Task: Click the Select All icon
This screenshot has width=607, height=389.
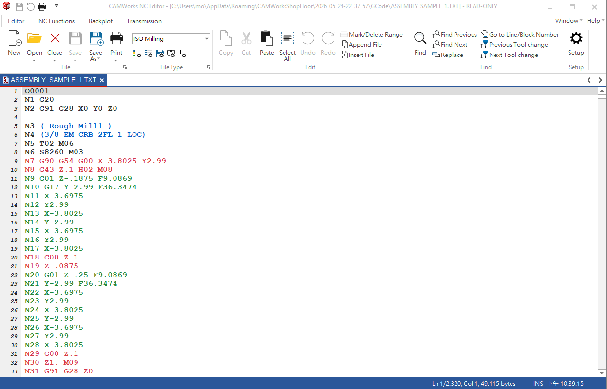Action: click(287, 38)
